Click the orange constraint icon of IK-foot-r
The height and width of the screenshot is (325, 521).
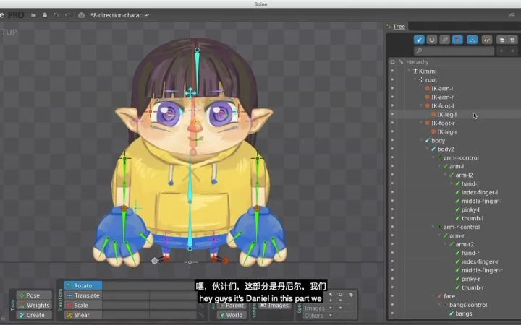tap(428, 123)
